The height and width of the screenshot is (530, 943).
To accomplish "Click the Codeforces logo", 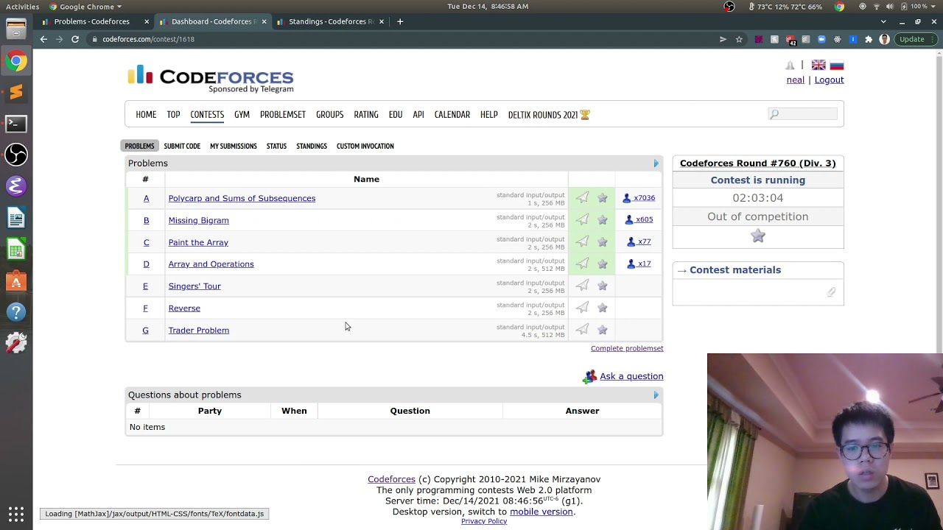I will point(211,79).
